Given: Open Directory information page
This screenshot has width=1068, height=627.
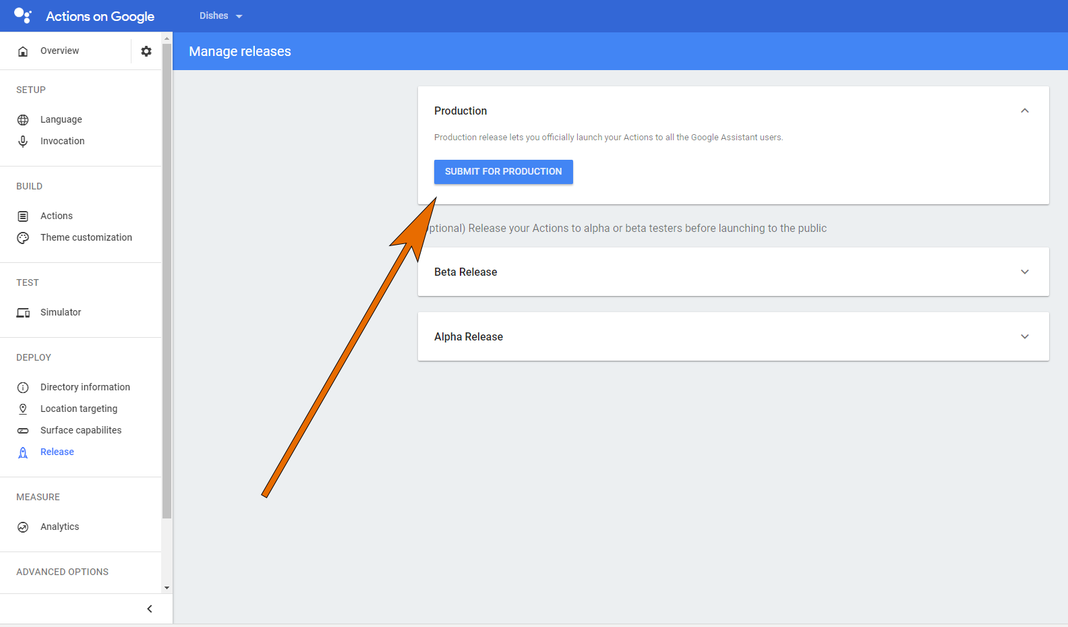Looking at the screenshot, I should coord(85,387).
